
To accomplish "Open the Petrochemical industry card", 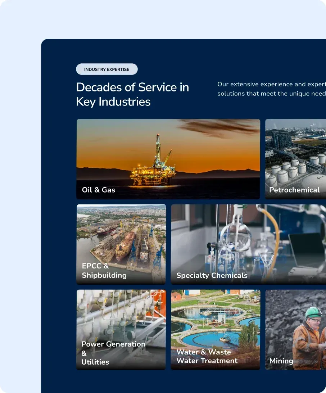I will click(296, 159).
